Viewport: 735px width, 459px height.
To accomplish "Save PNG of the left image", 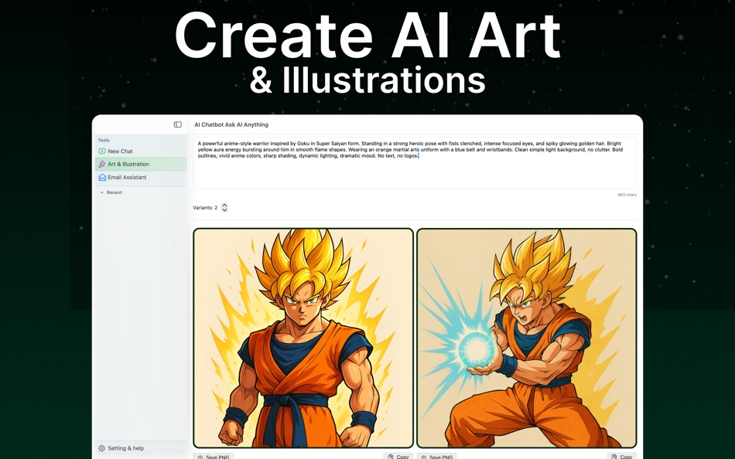I will [214, 456].
